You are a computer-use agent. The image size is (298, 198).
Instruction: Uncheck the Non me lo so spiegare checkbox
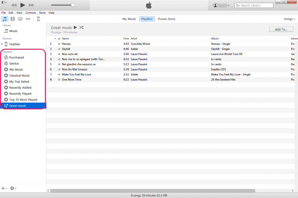pos(59,59)
